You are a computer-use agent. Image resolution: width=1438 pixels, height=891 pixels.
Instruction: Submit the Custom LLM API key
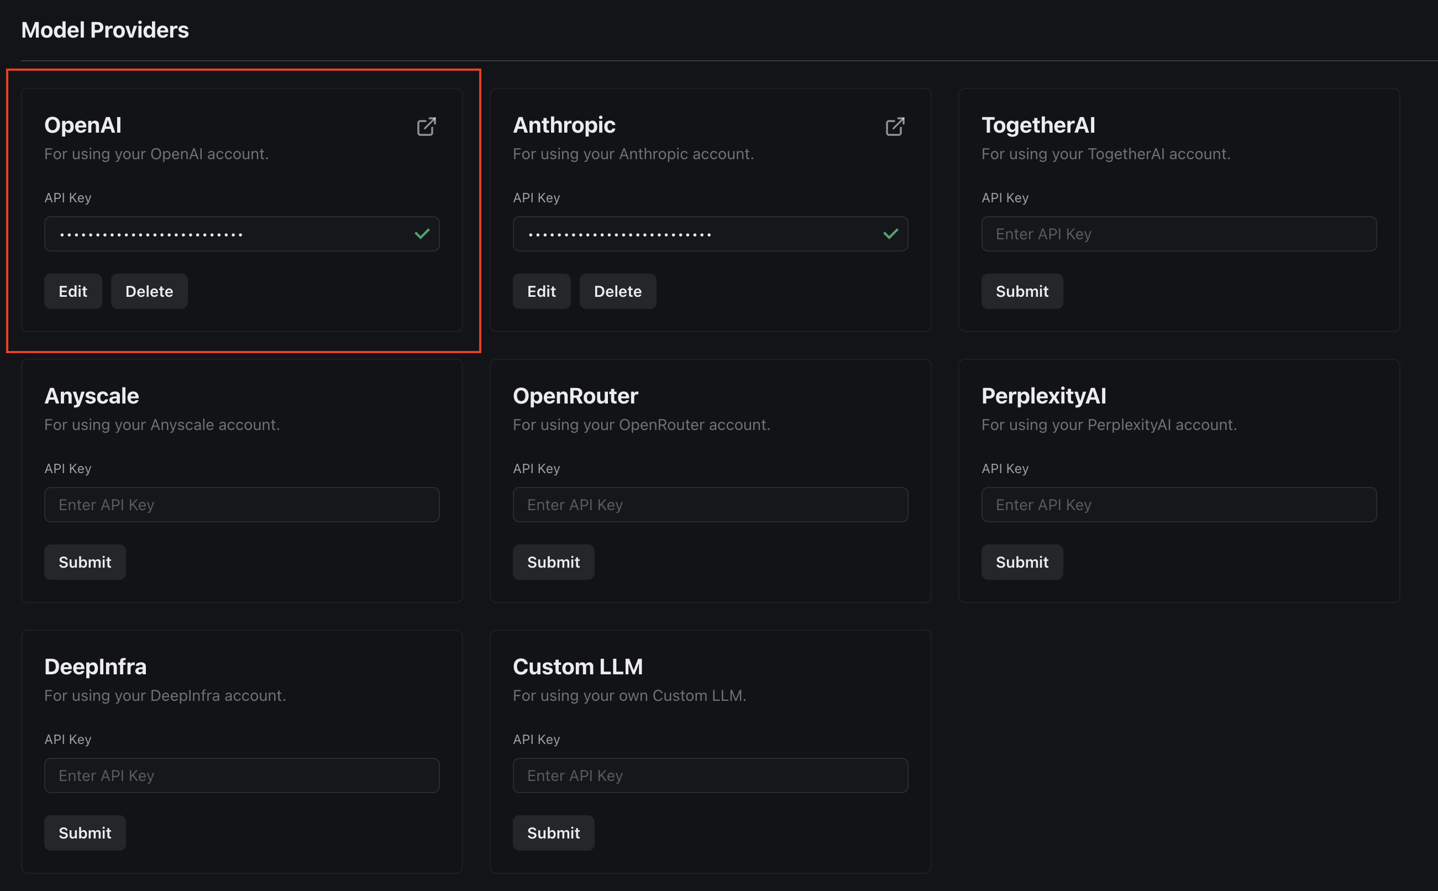[x=553, y=832]
